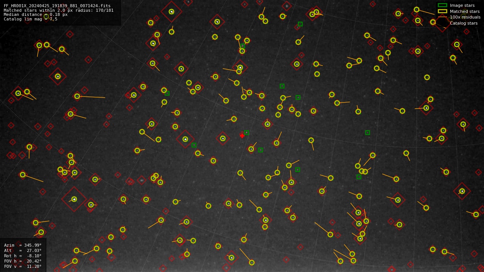Click the 'Azim = 345.99°' readout
Screen dimensions: 484x272
click(x=23, y=245)
